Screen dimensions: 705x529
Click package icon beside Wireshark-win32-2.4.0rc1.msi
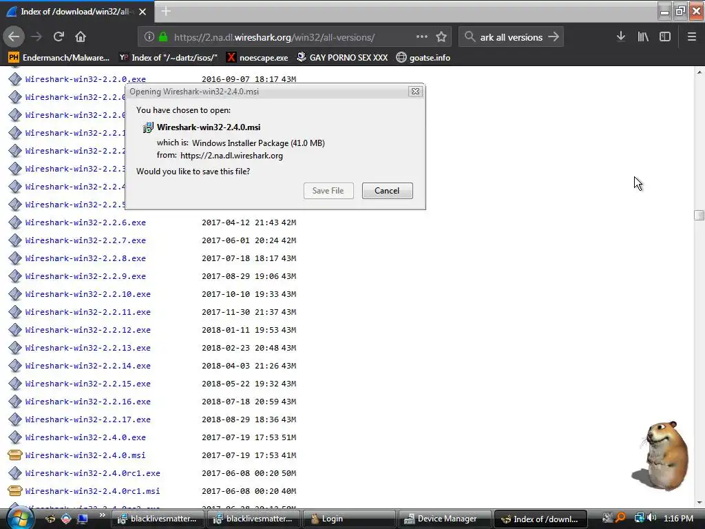(x=15, y=491)
